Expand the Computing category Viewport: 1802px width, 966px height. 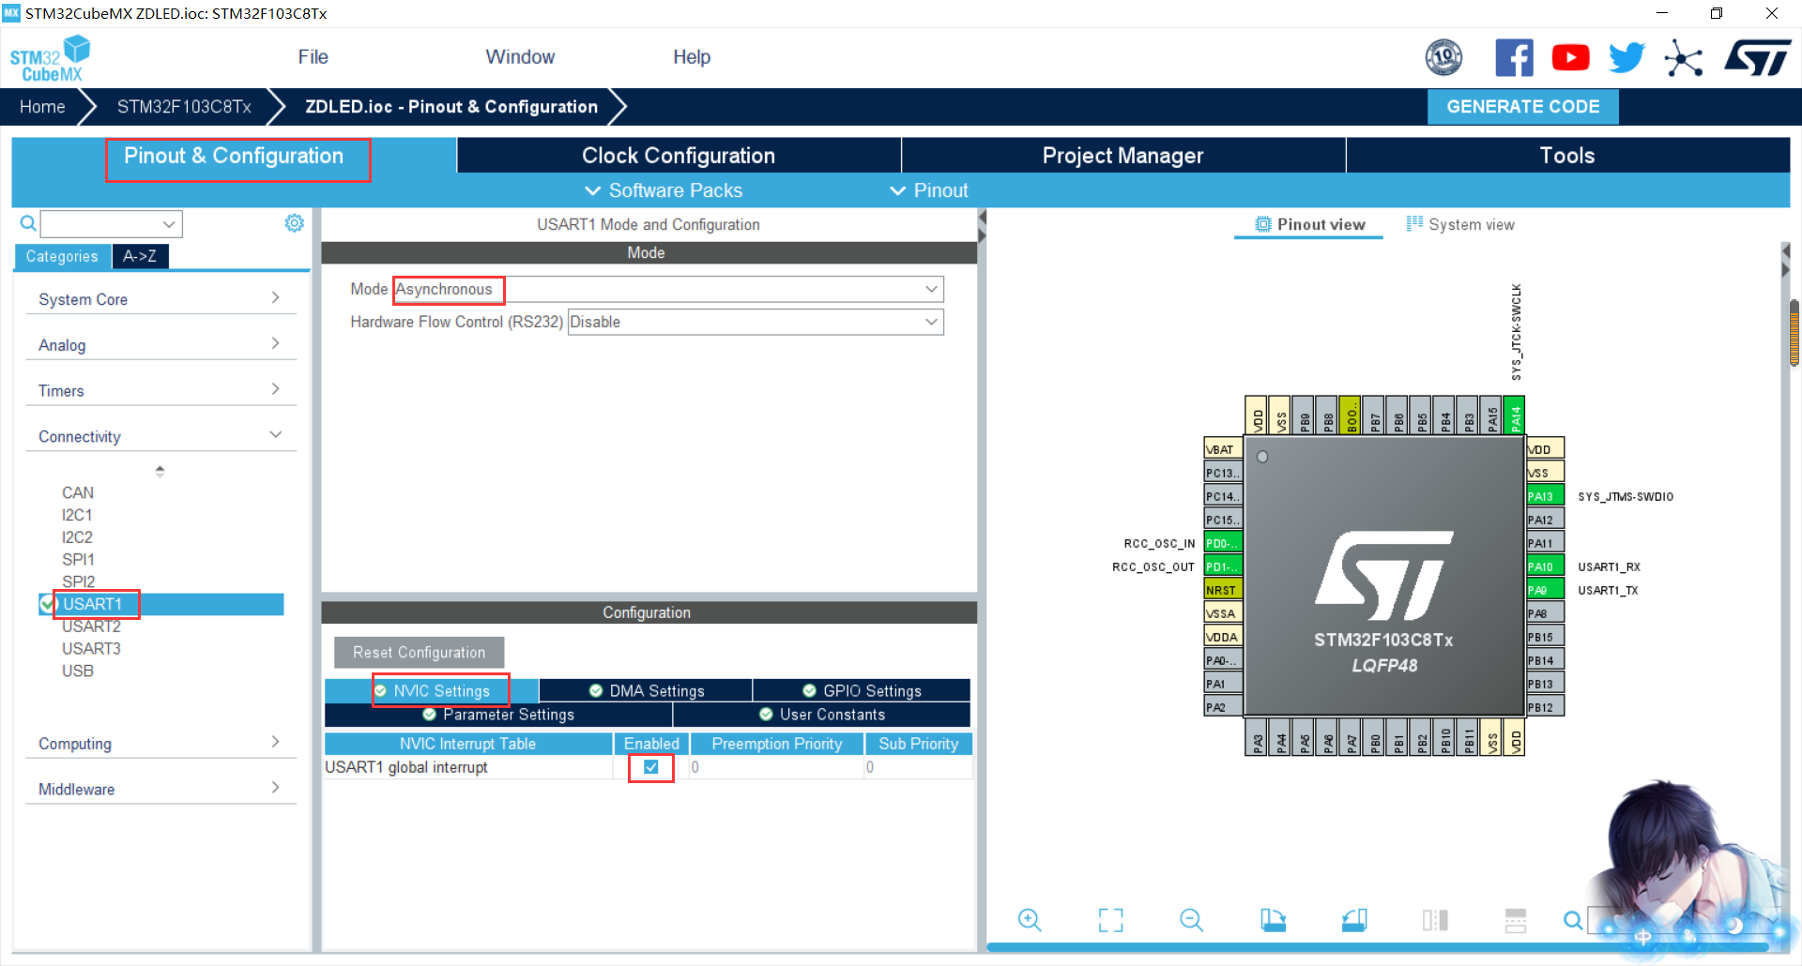click(x=160, y=744)
